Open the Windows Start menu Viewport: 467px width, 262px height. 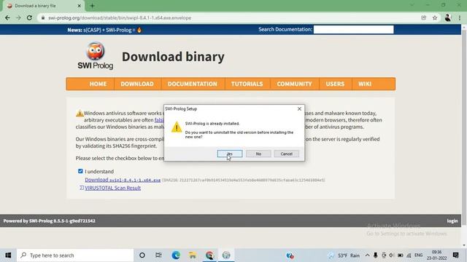point(8,255)
